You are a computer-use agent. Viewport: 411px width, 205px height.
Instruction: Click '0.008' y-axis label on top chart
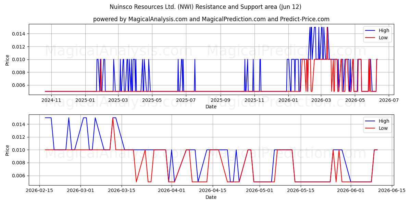pos(20,72)
